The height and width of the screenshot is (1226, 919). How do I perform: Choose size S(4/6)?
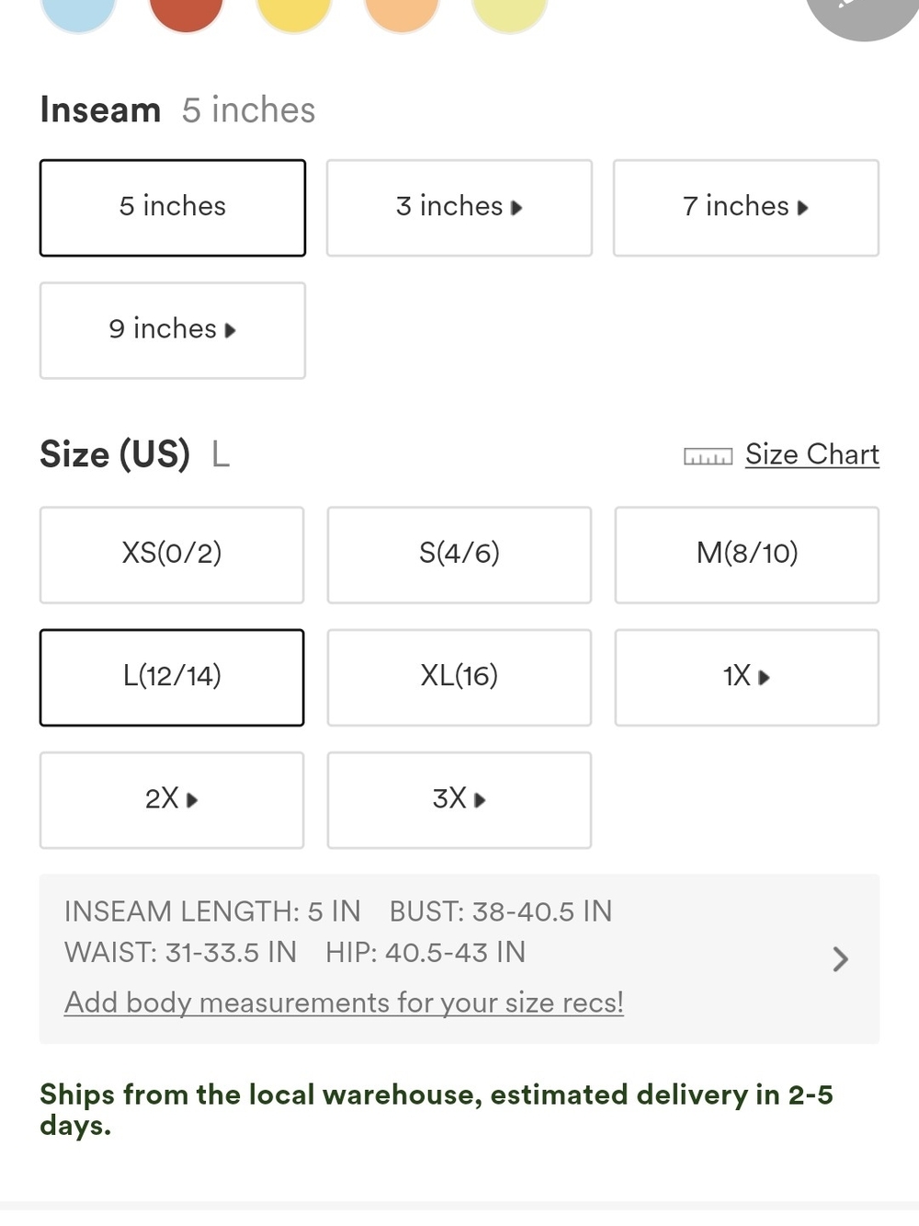click(459, 555)
